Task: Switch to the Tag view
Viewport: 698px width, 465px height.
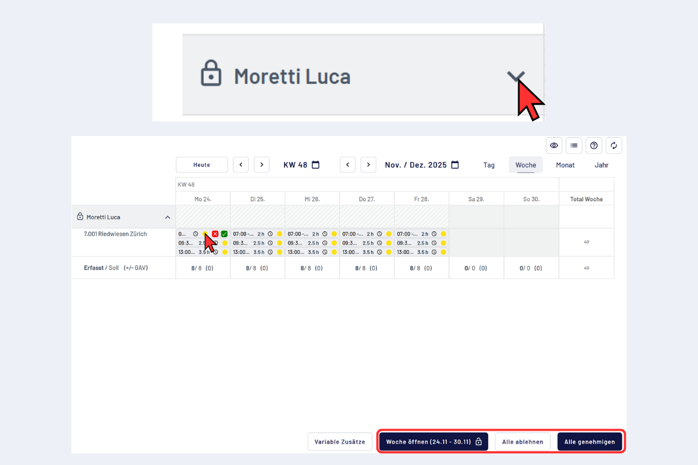Action: pos(489,165)
